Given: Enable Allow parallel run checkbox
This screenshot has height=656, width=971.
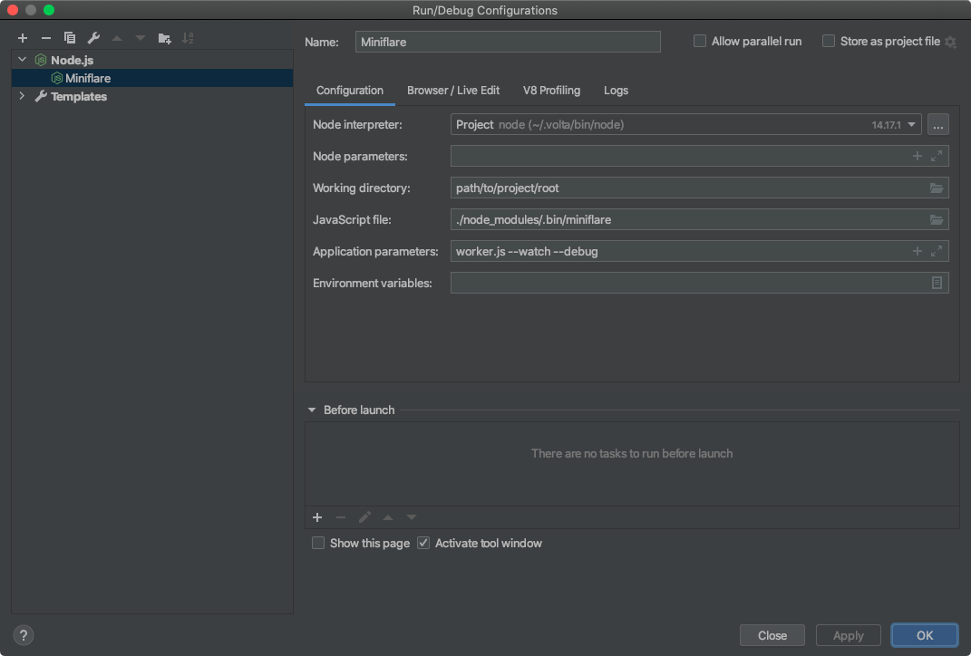Looking at the screenshot, I should [700, 42].
